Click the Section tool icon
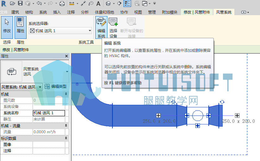Image resolution: width=260 pixels, height=161 pixels. pos(119,3)
